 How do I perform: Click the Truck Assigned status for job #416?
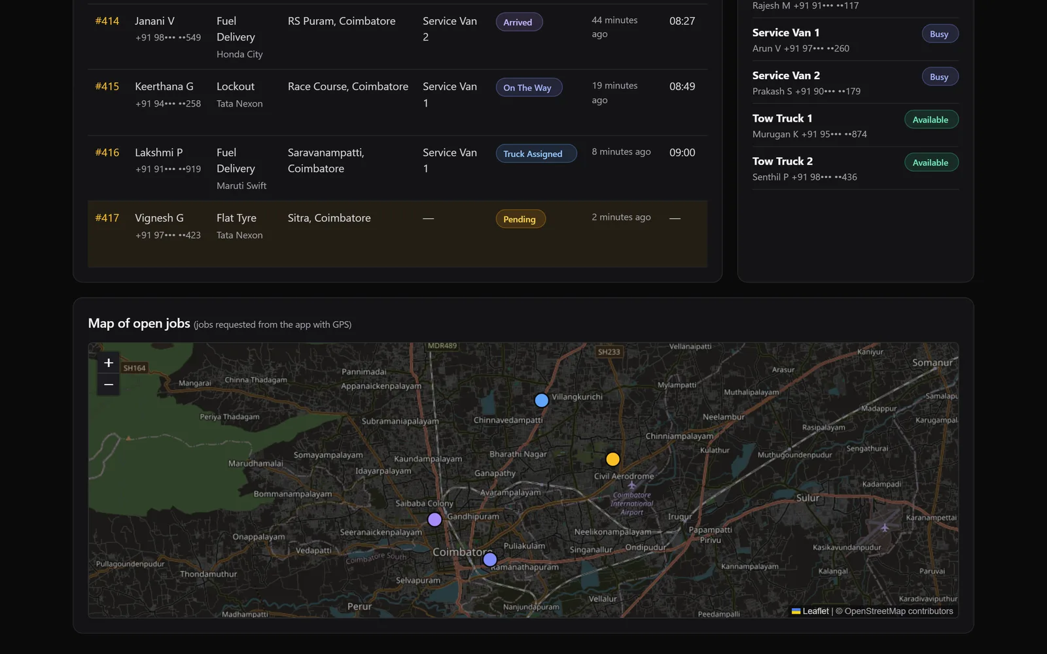point(536,154)
